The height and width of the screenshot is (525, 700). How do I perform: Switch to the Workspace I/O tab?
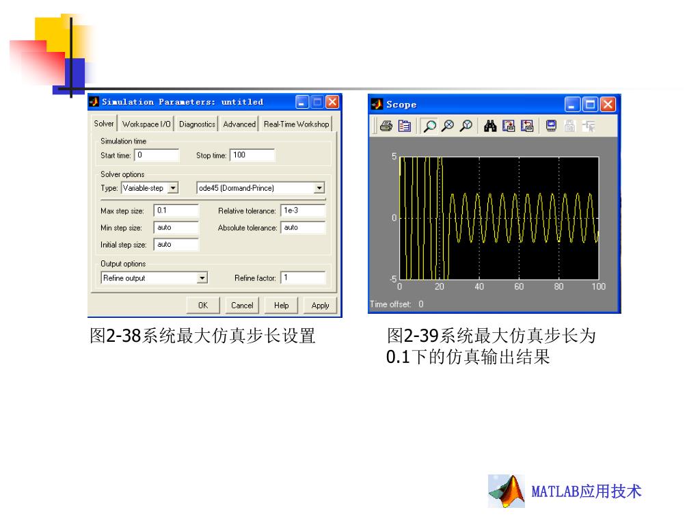coord(146,124)
